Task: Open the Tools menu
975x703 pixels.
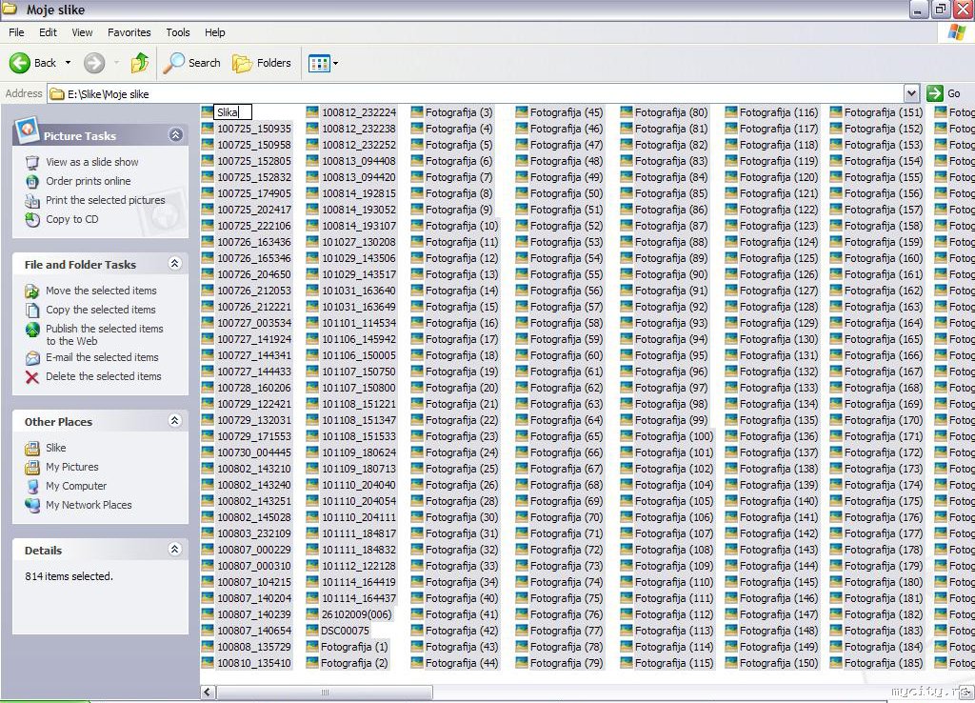Action: 178,32
